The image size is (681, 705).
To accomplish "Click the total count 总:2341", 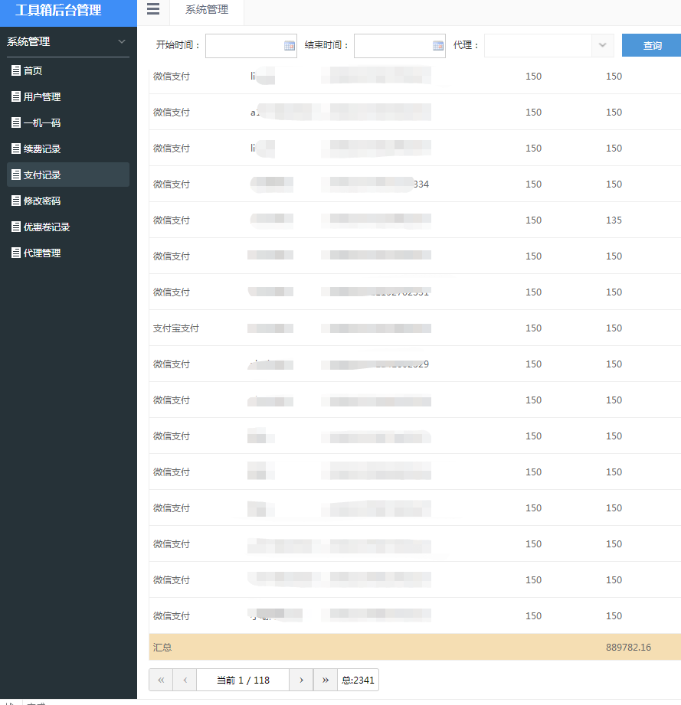I will [x=358, y=680].
